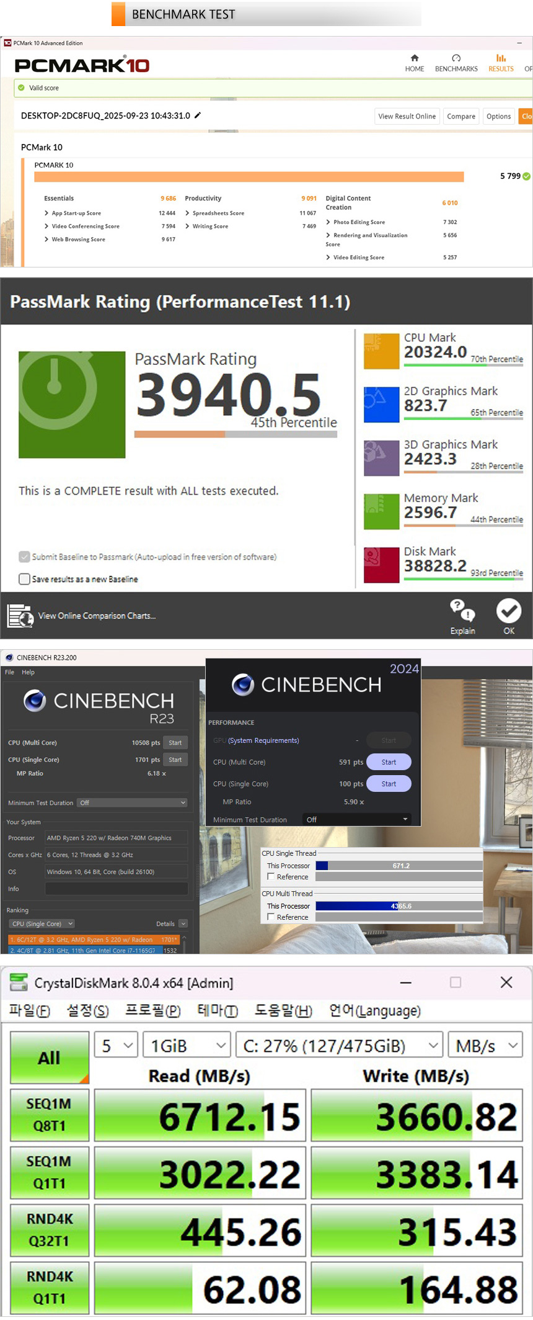Click the Disk Mark icon
The width and height of the screenshot is (533, 1320).
(x=381, y=565)
